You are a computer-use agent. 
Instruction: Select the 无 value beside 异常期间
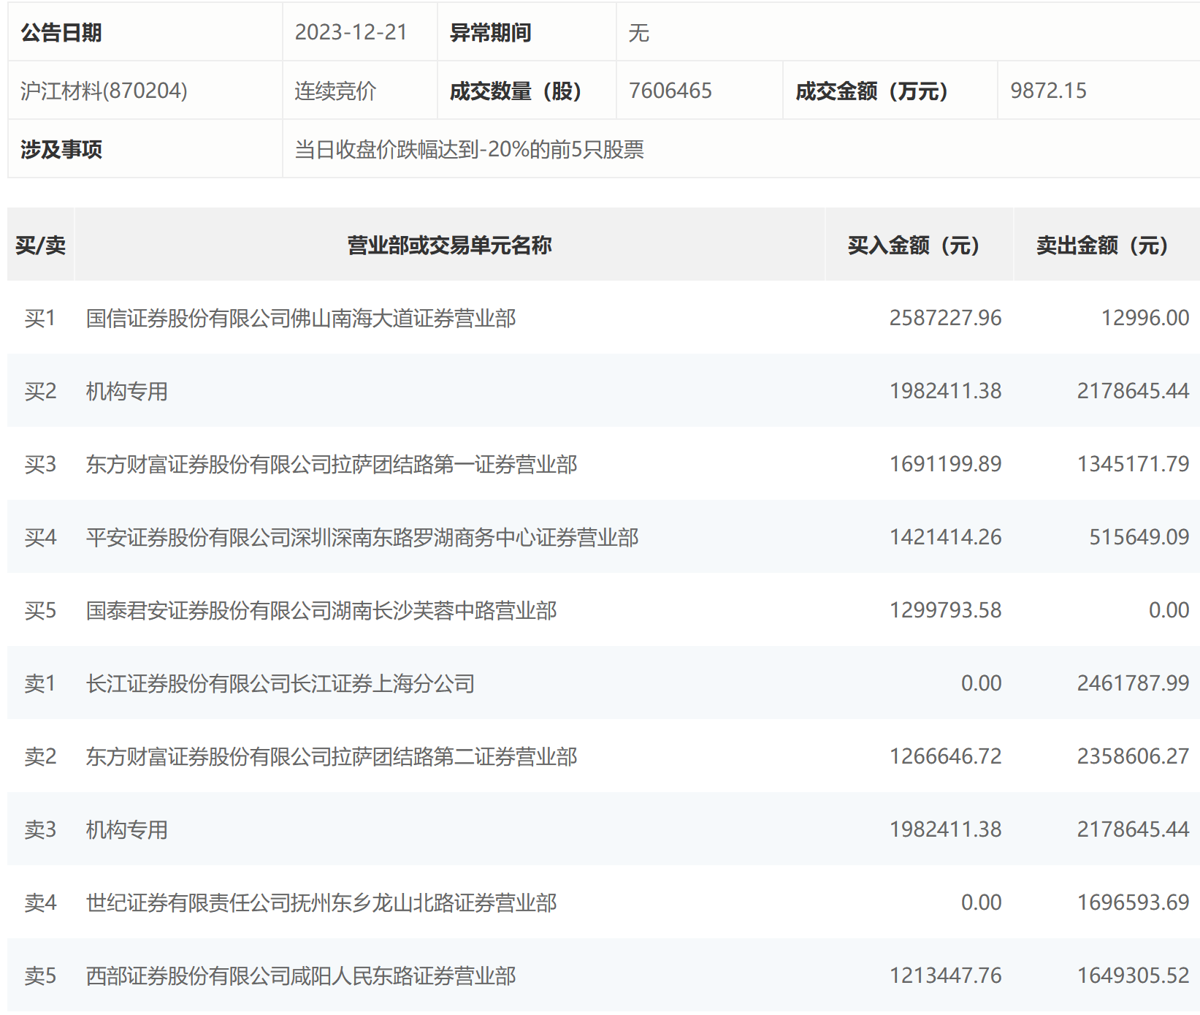[639, 33]
